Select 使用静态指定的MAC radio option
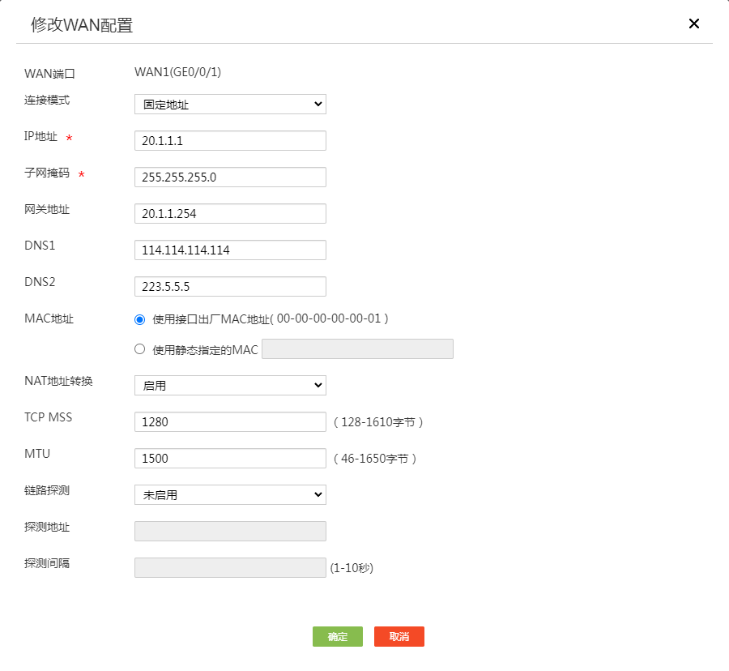 tap(139, 349)
